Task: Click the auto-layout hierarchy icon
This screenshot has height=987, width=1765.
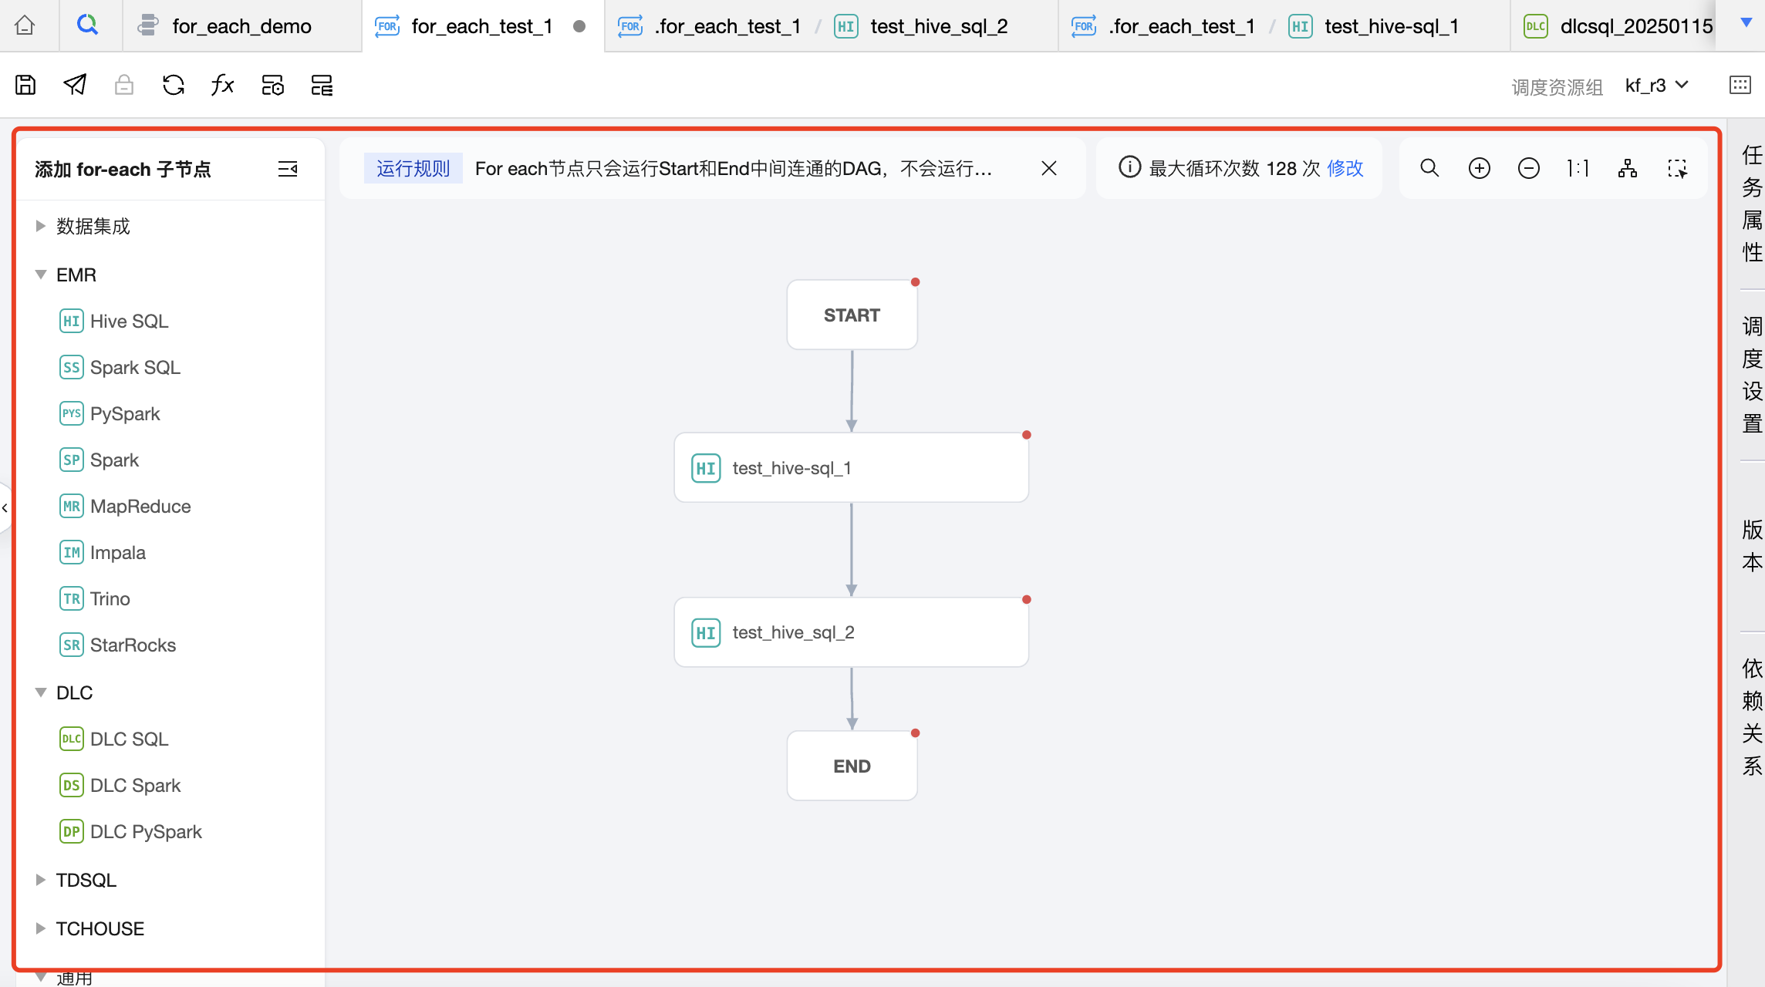Action: (1628, 168)
